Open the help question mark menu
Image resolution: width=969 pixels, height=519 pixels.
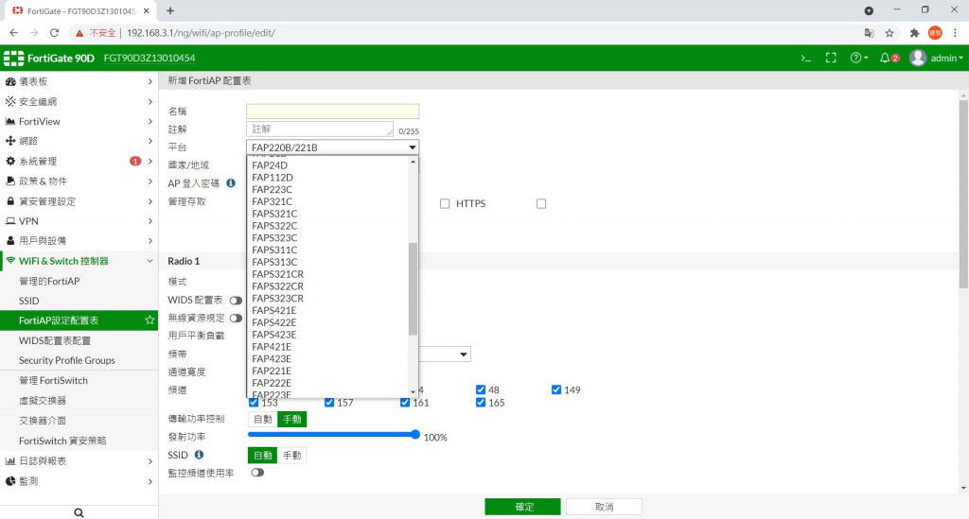tap(858, 58)
